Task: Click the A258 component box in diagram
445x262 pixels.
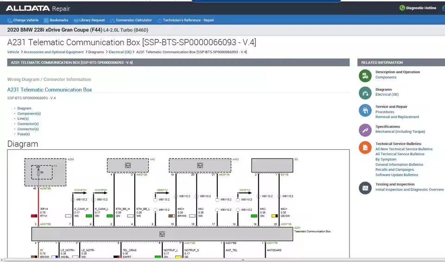Action: pos(45,172)
